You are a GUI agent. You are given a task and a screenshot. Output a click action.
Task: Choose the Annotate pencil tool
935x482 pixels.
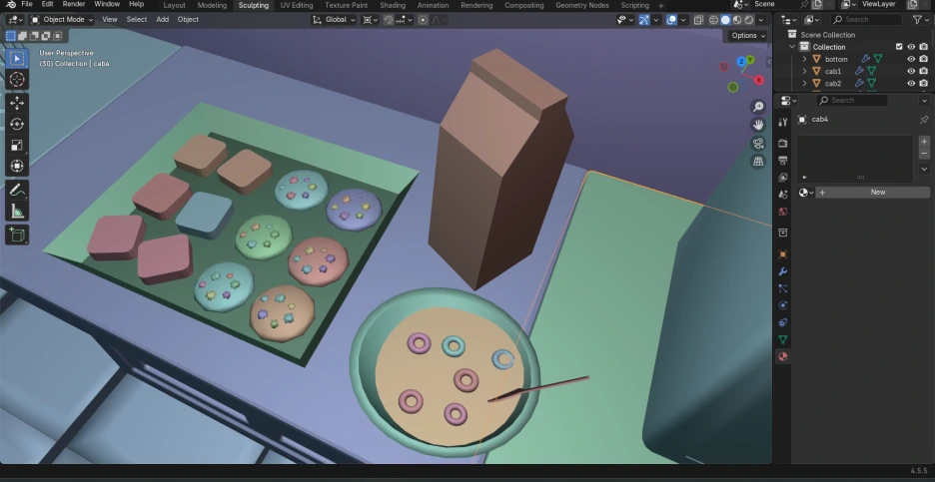17,190
